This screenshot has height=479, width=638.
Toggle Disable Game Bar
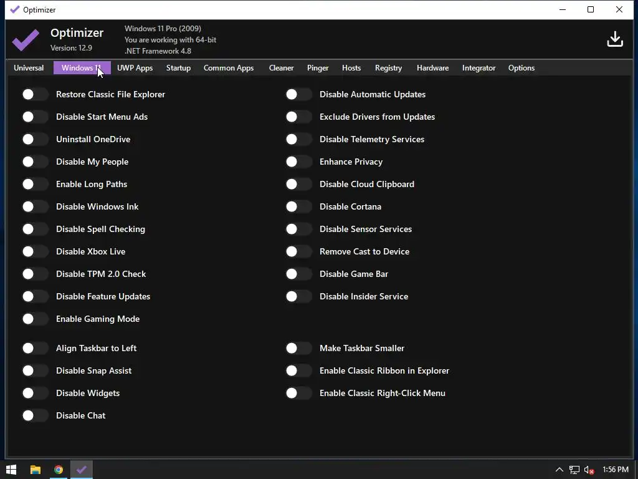point(298,274)
